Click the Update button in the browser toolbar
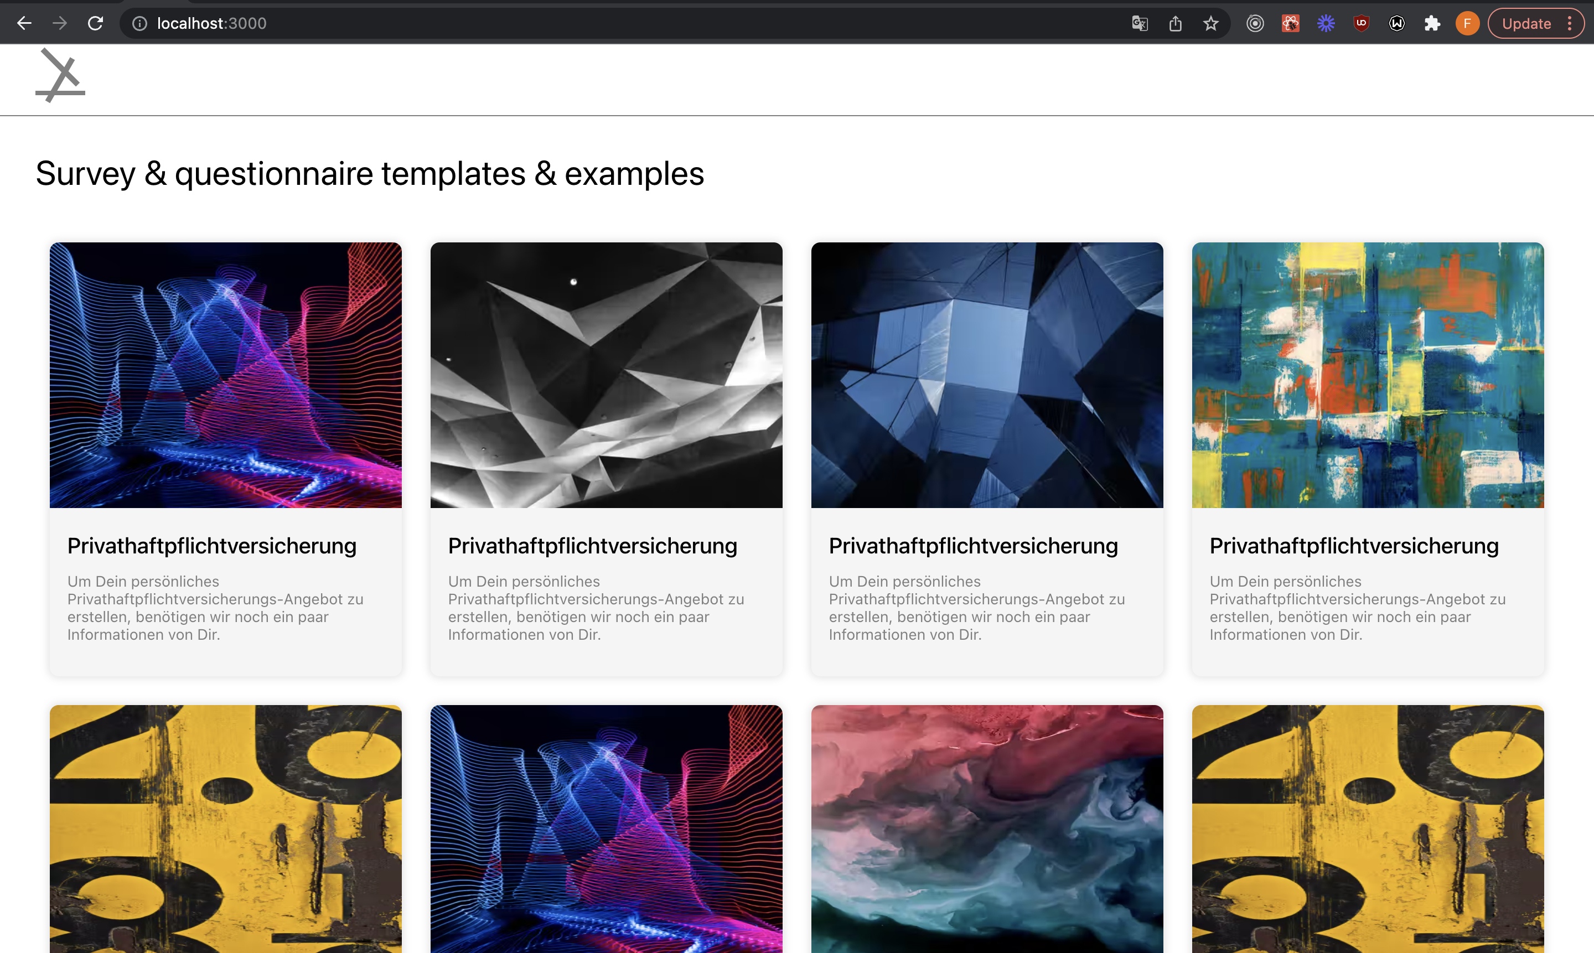Viewport: 1594px width, 953px height. click(1526, 24)
